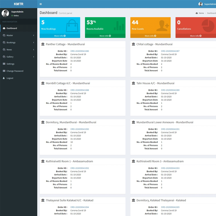This screenshot has width=216, height=216.
Task: Open Settings from the sidebar
Action: pyautogui.click(x=11, y=64)
